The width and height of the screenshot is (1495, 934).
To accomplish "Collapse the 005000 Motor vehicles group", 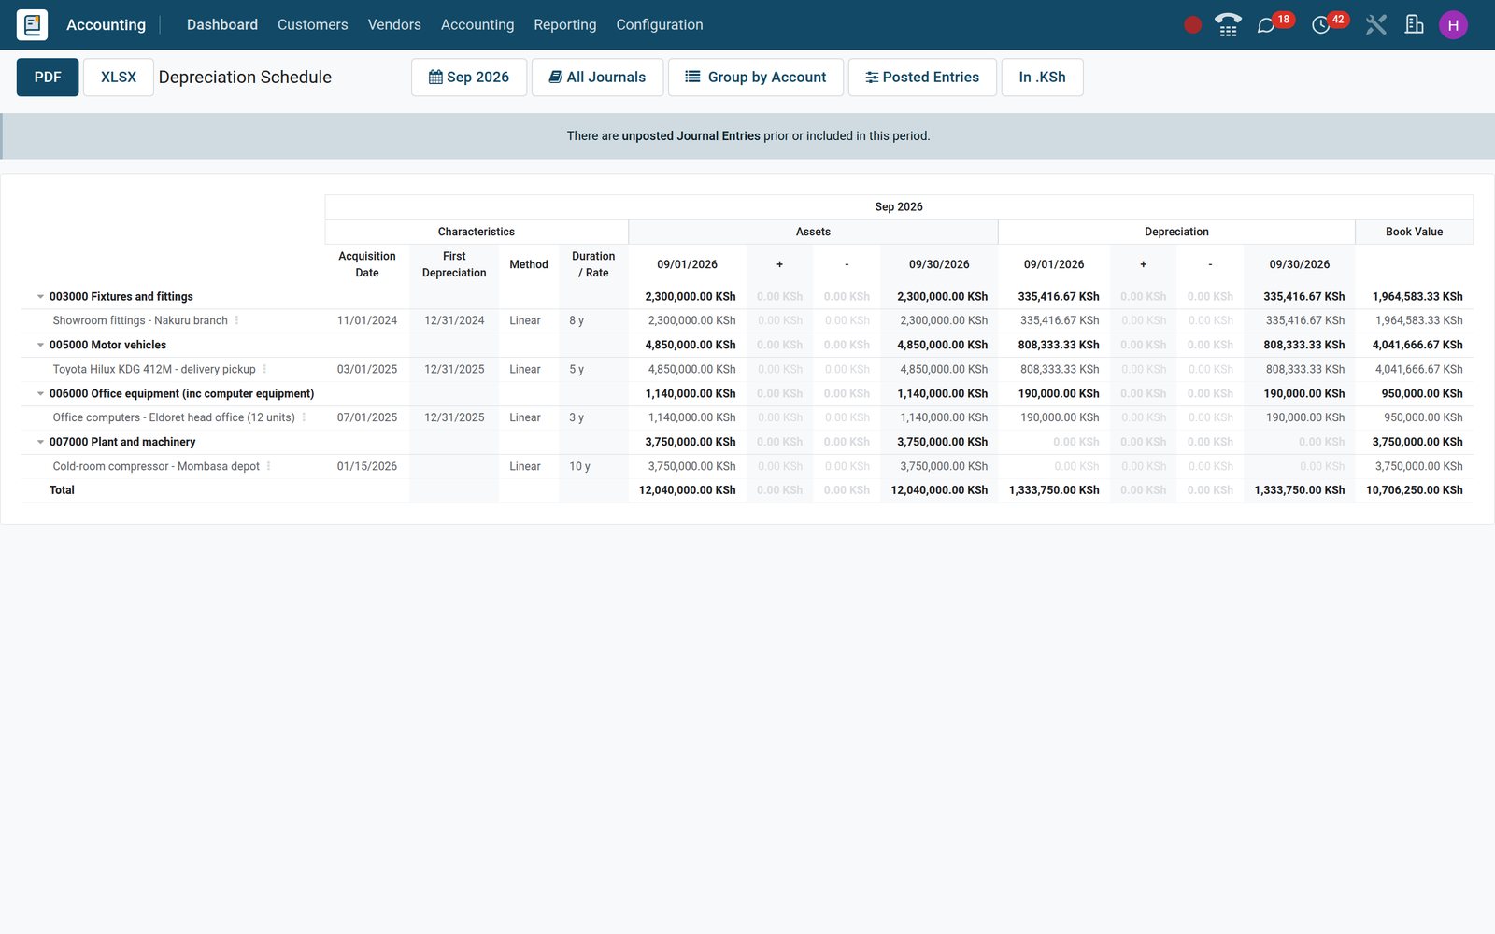I will point(40,346).
